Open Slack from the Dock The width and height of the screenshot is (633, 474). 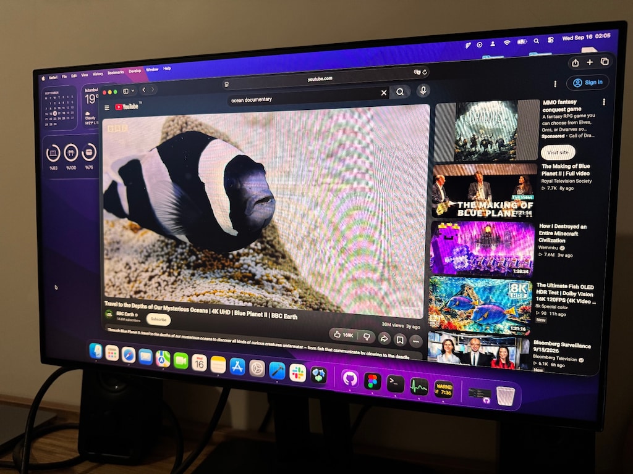coord(297,373)
